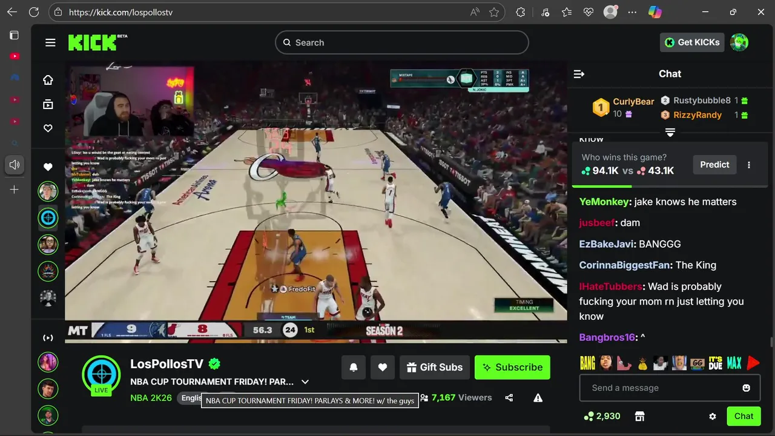The width and height of the screenshot is (775, 436).
Task: Go to Kick home via the house icon
Action: pyautogui.click(x=48, y=80)
